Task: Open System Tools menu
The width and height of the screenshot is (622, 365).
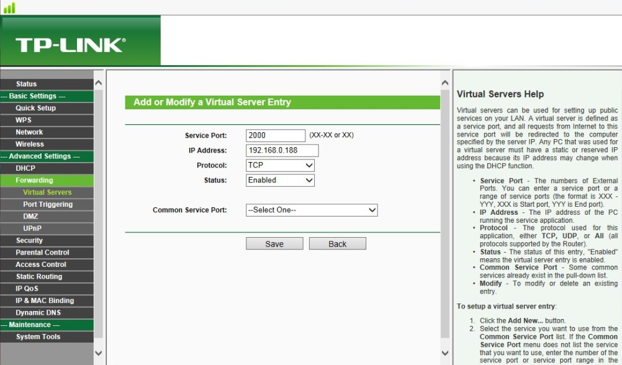Action: 47,337
